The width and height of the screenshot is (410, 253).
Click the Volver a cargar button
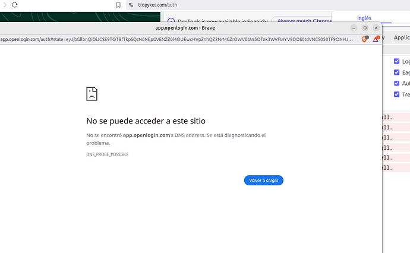[x=264, y=181]
